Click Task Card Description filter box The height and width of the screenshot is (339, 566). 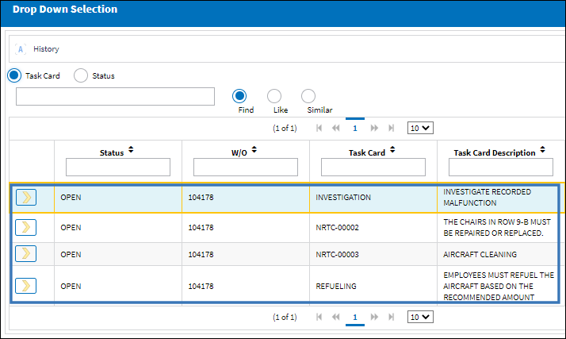point(501,167)
